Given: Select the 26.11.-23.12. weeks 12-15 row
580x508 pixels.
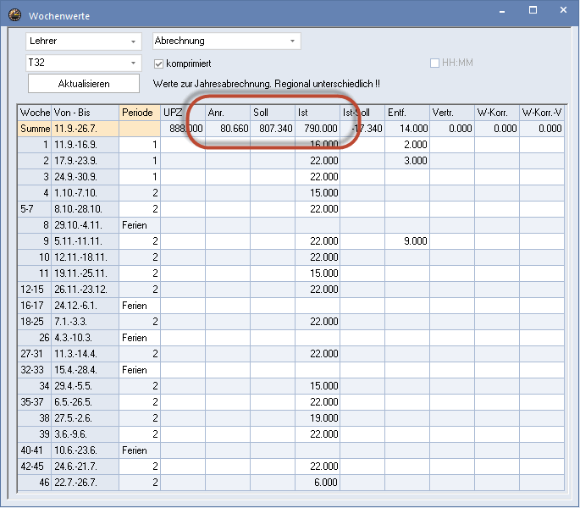Looking at the screenshot, I should 290,290.
